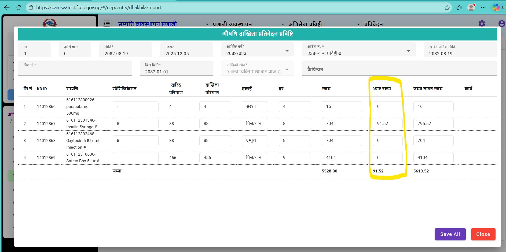Click the ID field
This screenshot has width=506, height=252.
tap(34, 50)
